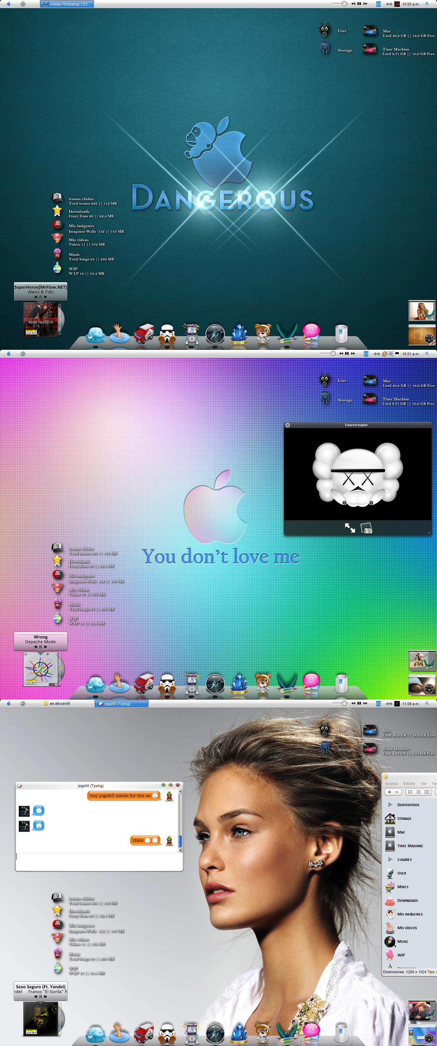This screenshot has width=437, height=1046.
Task: Go forward in the file browser
Action: pos(397,792)
